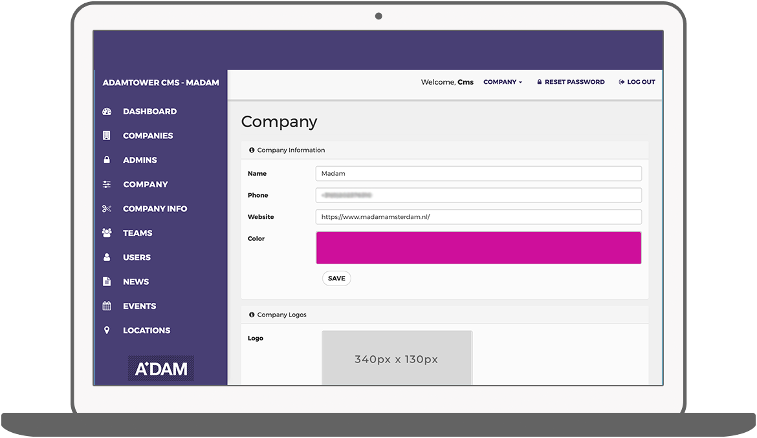Click the Company Info scissors icon

(x=107, y=209)
